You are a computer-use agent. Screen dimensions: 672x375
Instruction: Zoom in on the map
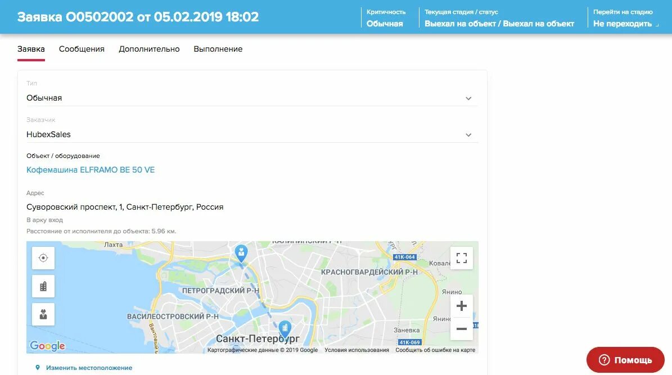(462, 306)
